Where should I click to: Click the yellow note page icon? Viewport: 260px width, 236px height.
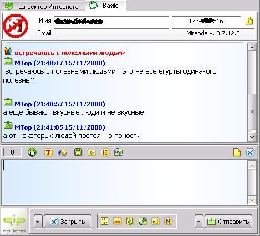pyautogui.click(x=237, y=152)
